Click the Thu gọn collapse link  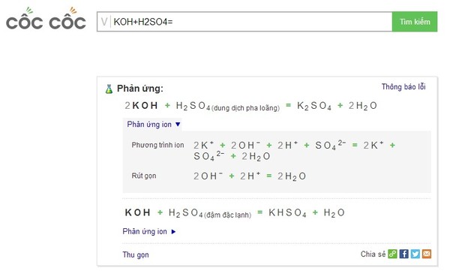[136, 254]
